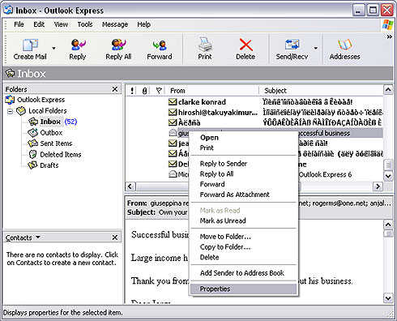Choose Open in the context menu
Screen dimensions: 397x321
click(x=209, y=138)
